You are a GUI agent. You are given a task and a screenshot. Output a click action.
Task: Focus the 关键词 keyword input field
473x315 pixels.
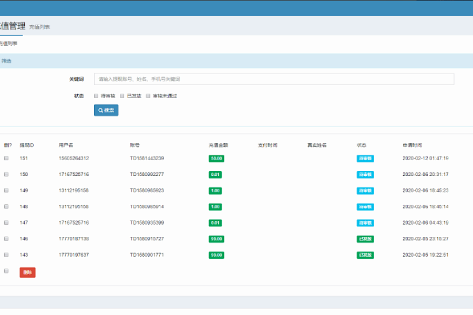point(274,79)
